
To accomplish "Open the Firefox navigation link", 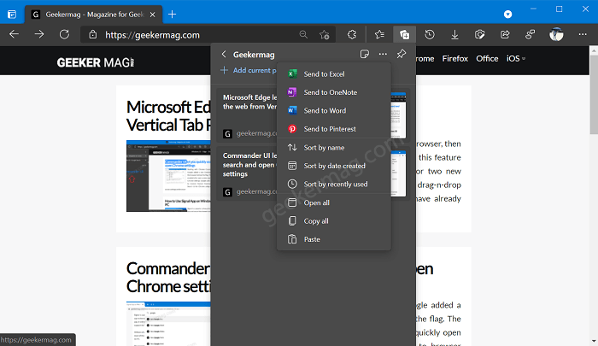I will pos(455,58).
